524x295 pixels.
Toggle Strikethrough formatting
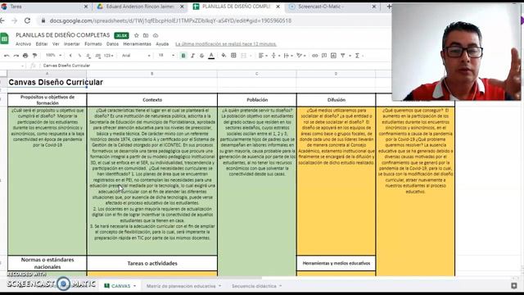point(202,56)
